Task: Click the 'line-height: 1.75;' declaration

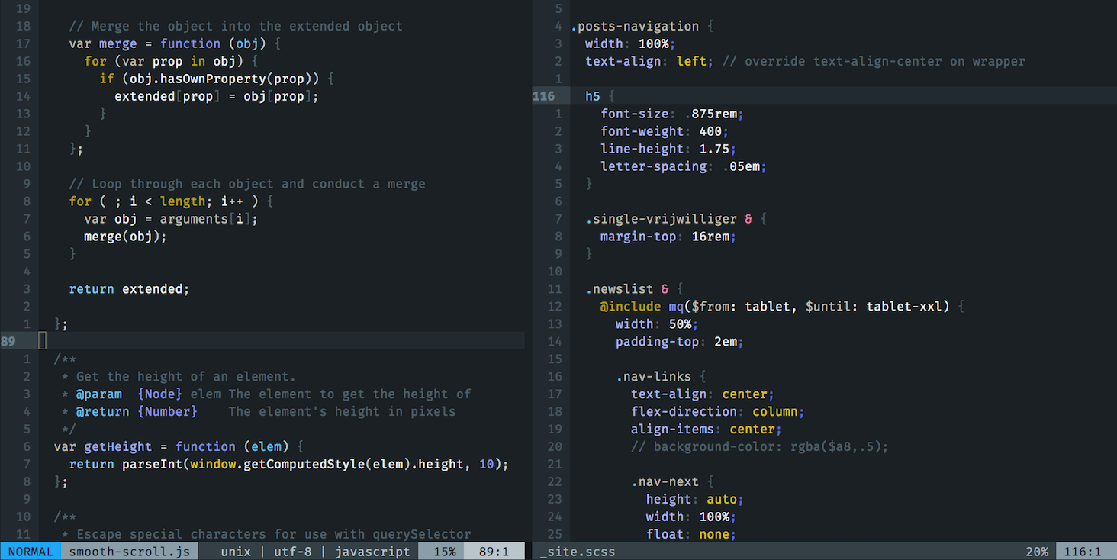Action: [x=669, y=149]
